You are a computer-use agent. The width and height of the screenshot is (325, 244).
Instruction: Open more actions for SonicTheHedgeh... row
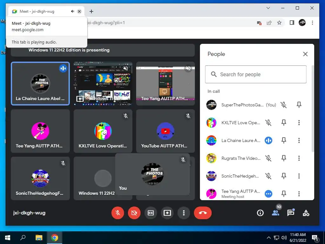(x=299, y=176)
